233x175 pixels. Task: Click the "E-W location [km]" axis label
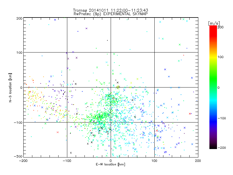[110, 164]
